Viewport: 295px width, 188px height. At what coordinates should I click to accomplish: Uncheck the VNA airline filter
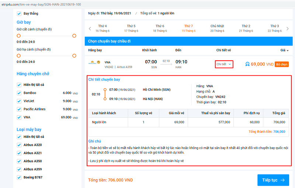coord(19,117)
